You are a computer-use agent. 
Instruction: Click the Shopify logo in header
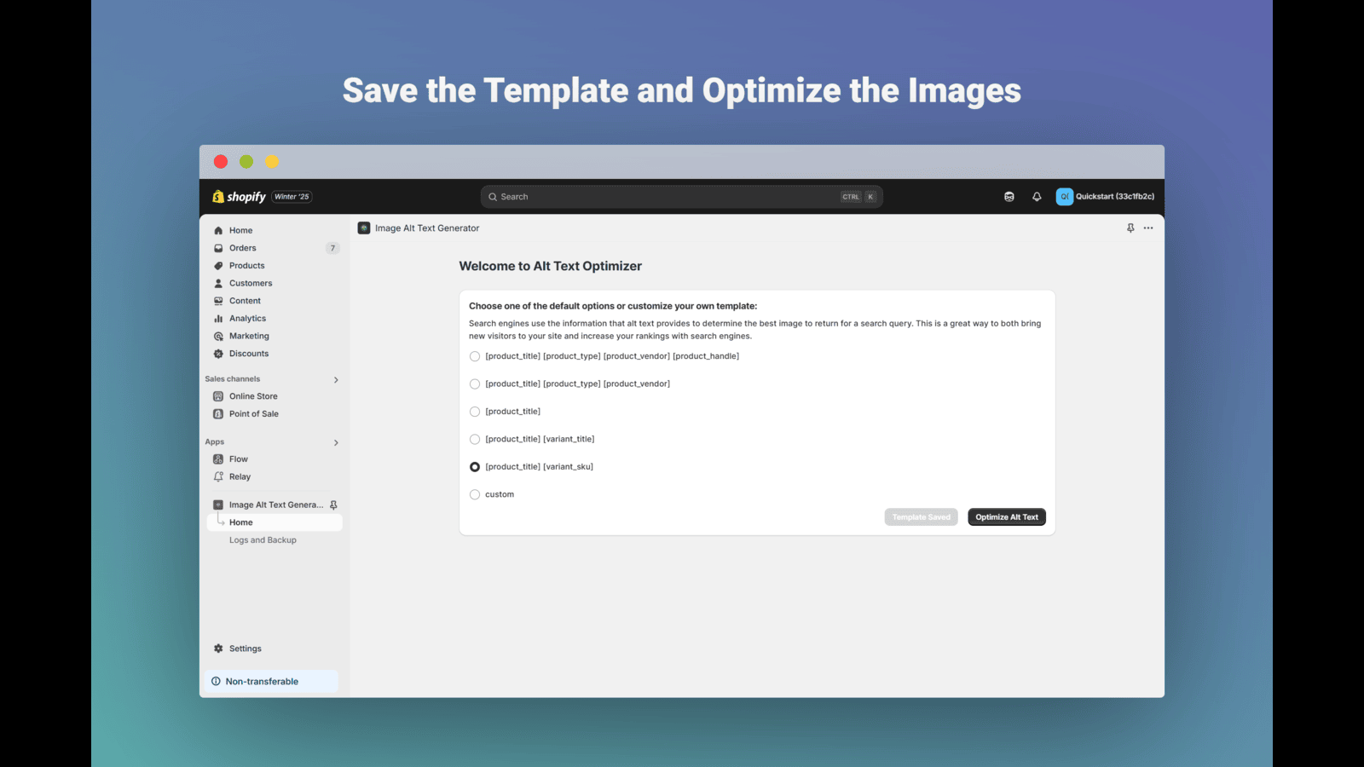pos(239,197)
